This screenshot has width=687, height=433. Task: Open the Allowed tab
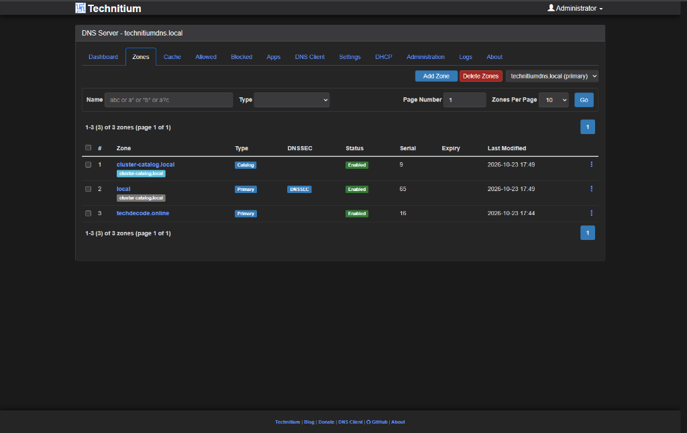point(206,57)
